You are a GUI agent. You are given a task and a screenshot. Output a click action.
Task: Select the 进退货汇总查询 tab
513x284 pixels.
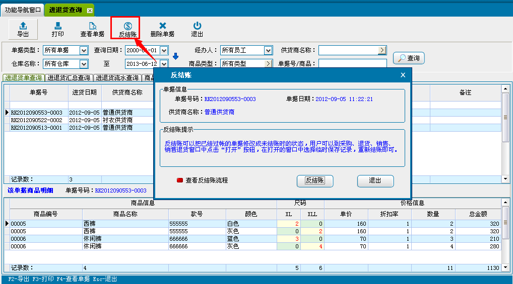pyautogui.click(x=69, y=78)
